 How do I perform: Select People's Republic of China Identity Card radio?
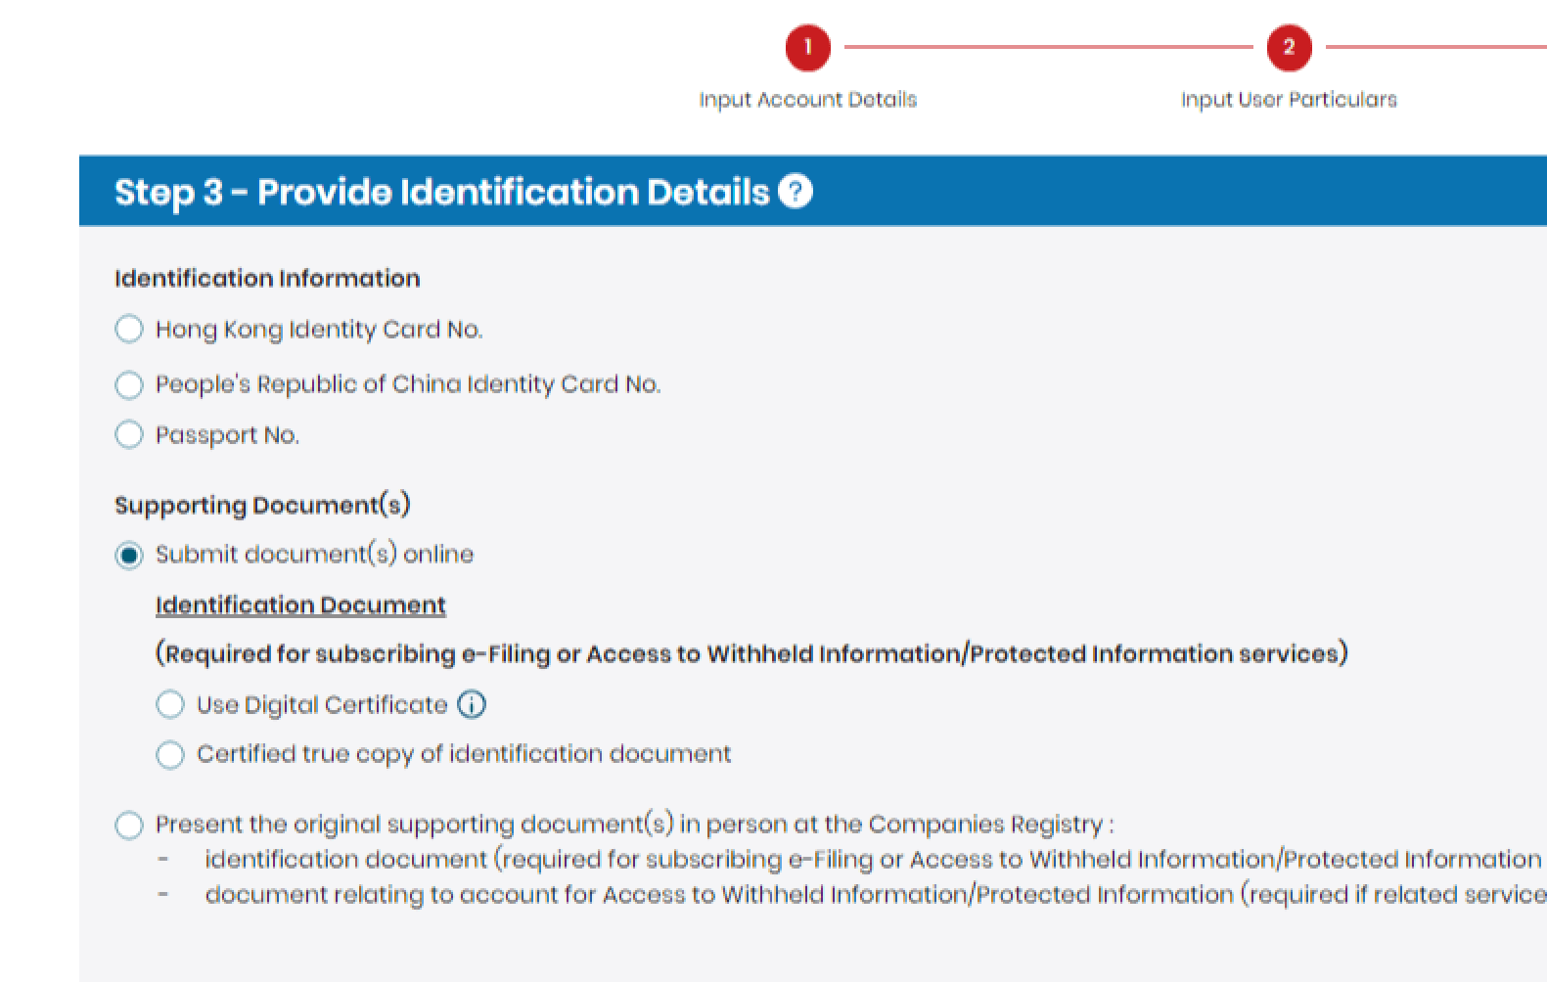coord(129,384)
